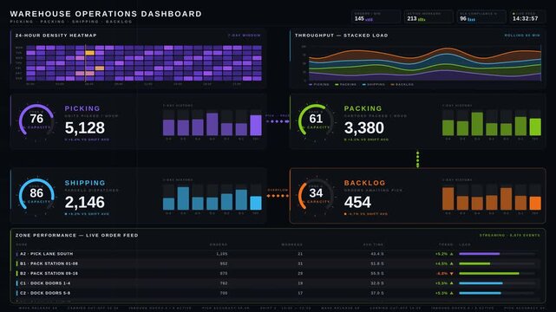Click the green load bar for B1 row
This screenshot has width=556, height=312.
[x=474, y=263]
